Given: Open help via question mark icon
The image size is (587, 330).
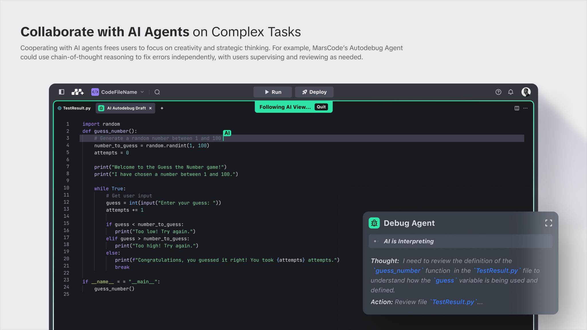Looking at the screenshot, I should click(498, 92).
